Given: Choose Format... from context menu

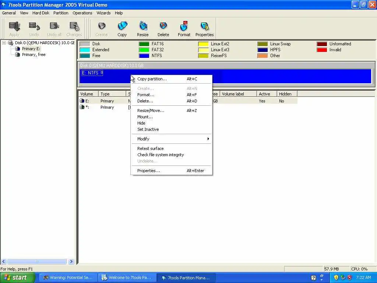Looking at the screenshot, I should pyautogui.click(x=171, y=95).
